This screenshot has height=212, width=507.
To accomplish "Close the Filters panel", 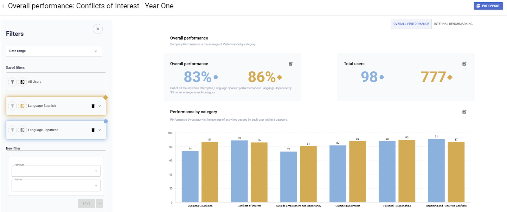I will point(98,29).
